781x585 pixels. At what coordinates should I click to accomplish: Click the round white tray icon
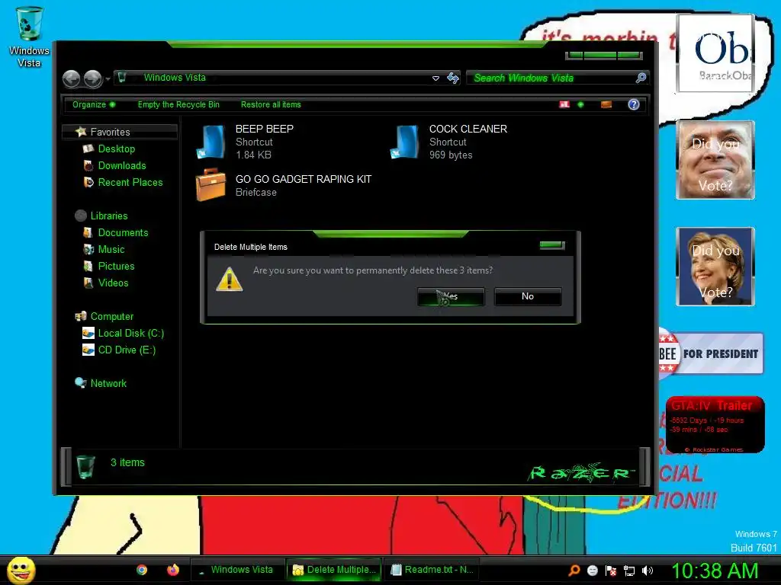(592, 571)
